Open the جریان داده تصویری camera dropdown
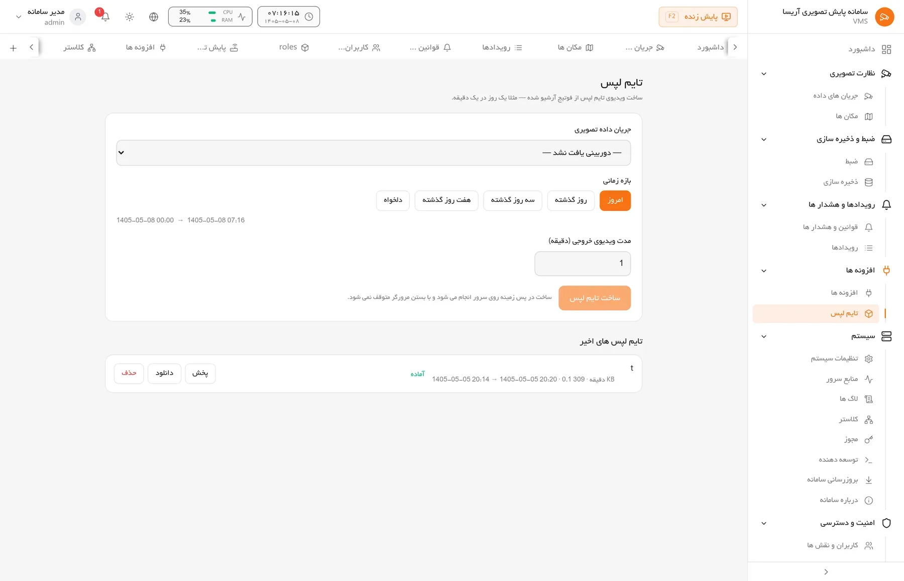The image size is (904, 581). [374, 153]
